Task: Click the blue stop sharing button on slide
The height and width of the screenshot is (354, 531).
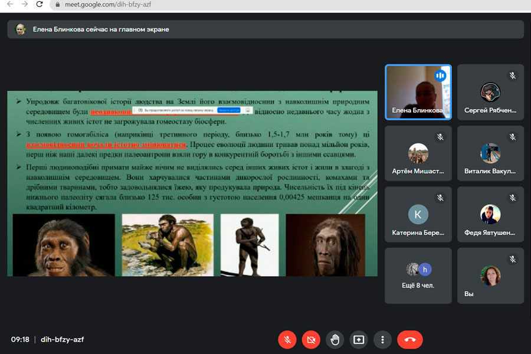Action: (x=228, y=110)
